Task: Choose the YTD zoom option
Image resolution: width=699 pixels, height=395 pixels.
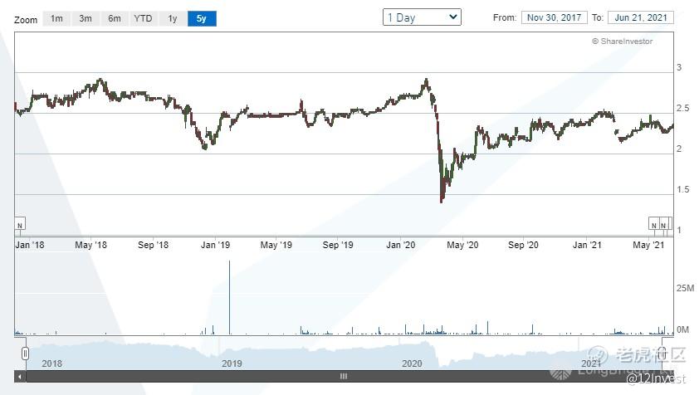Action: point(144,18)
